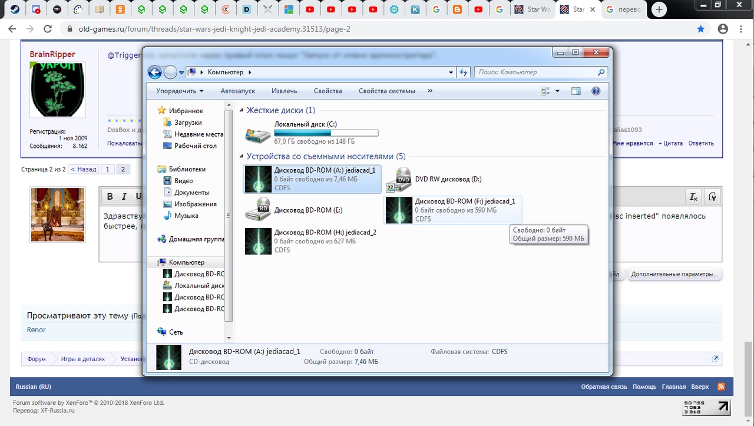Click the Ответить link on the post
The height and width of the screenshot is (426, 754).
pos(701,143)
